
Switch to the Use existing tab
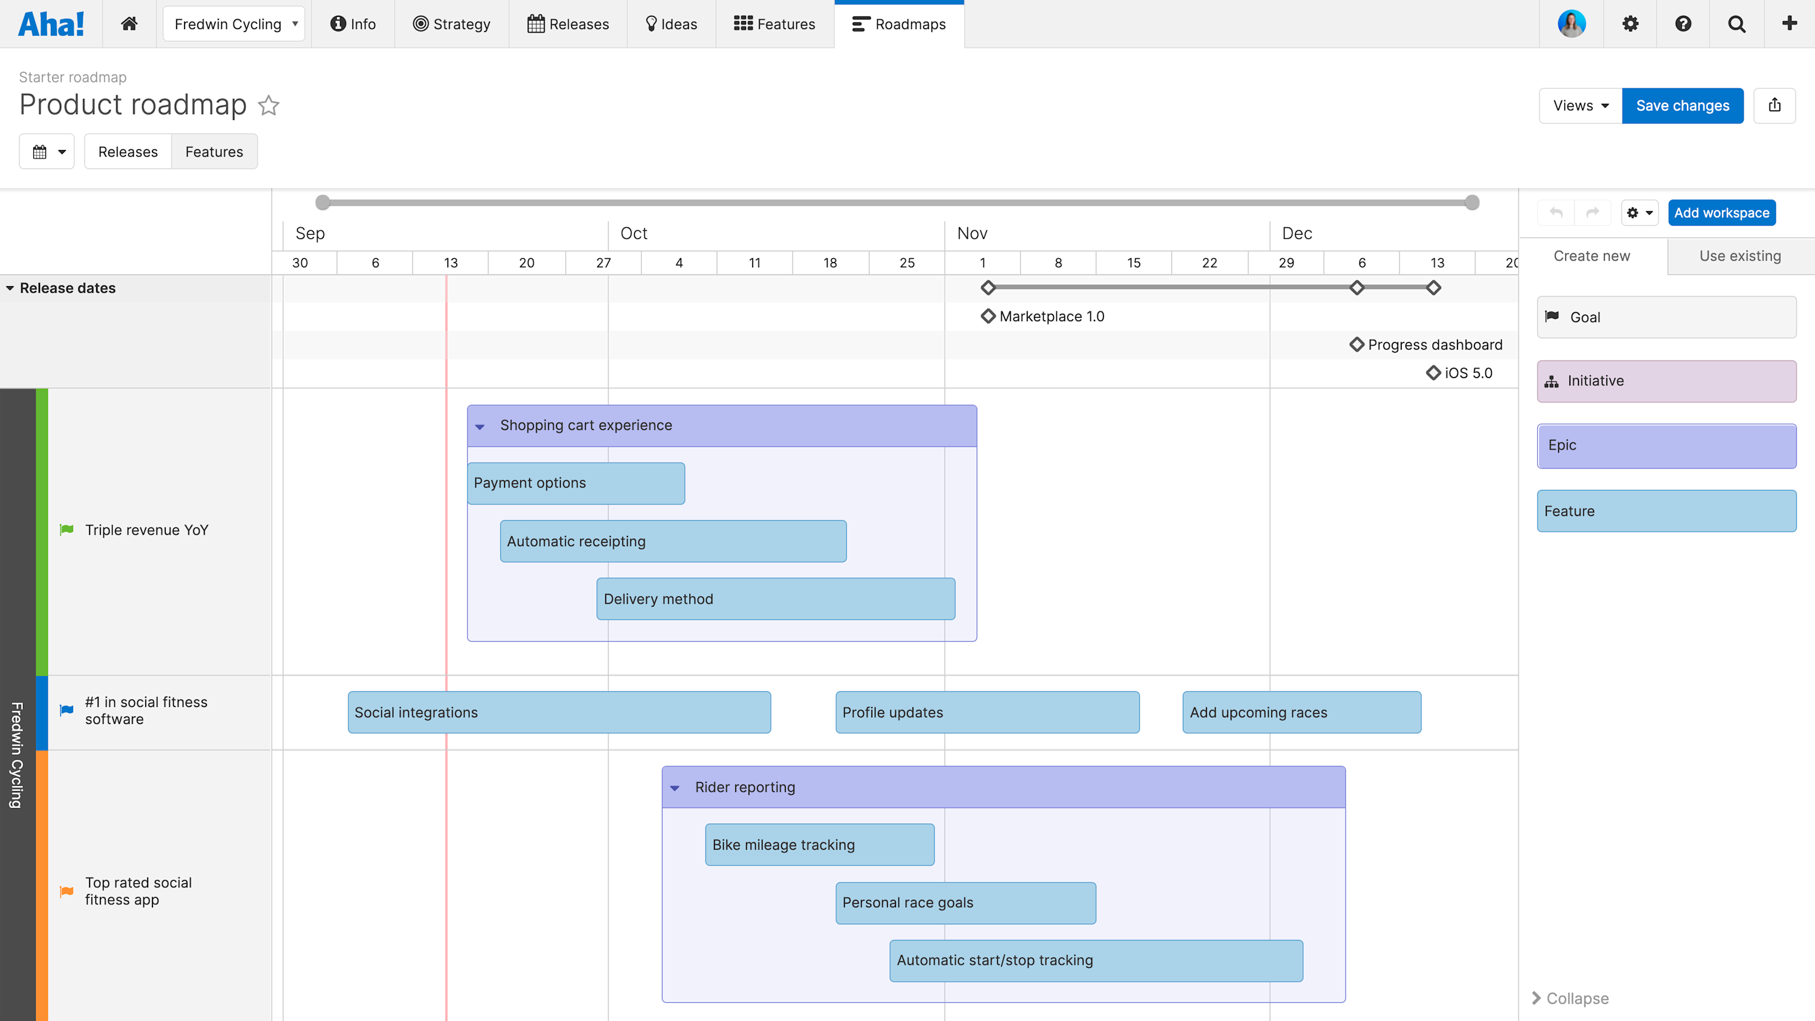tap(1739, 256)
